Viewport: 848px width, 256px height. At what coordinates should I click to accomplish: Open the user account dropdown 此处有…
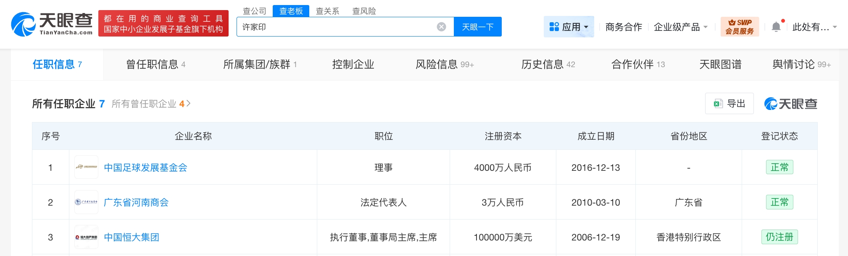(814, 27)
